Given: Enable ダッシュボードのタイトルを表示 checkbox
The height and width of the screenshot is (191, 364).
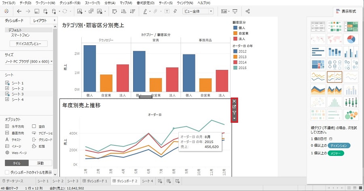Looking at the screenshot, I should tap(7, 172).
